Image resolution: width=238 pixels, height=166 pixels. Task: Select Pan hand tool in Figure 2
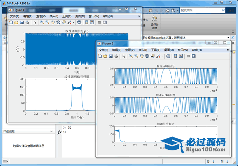pos(141,56)
